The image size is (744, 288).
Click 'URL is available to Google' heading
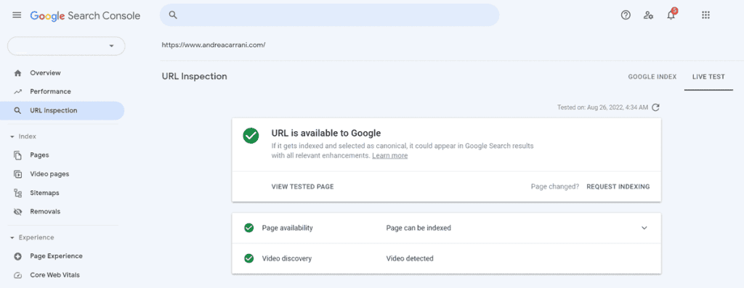click(326, 133)
